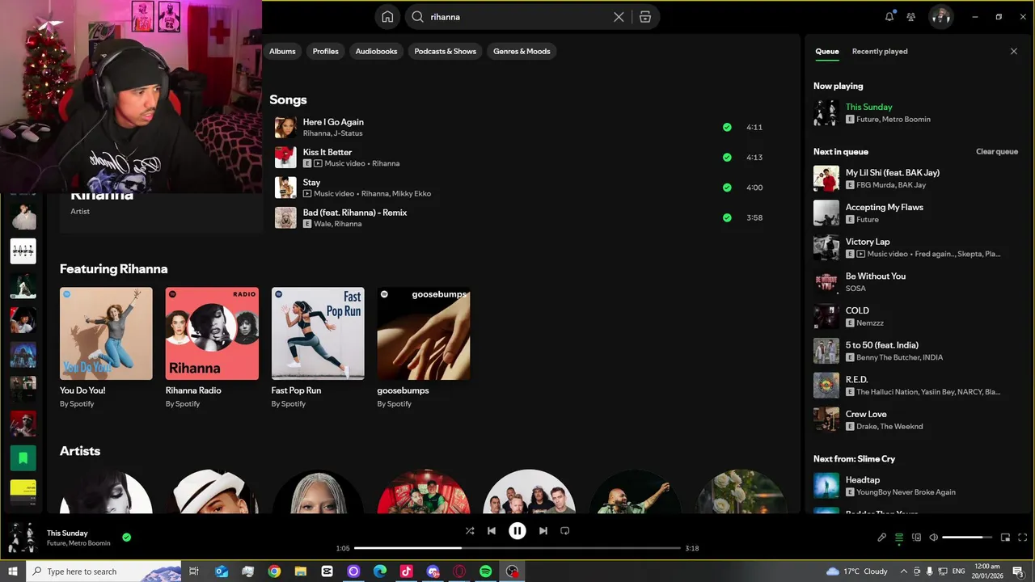Viewport: 1035px width, 582px height.
Task: Open Windows Start menu
Action: [13, 571]
